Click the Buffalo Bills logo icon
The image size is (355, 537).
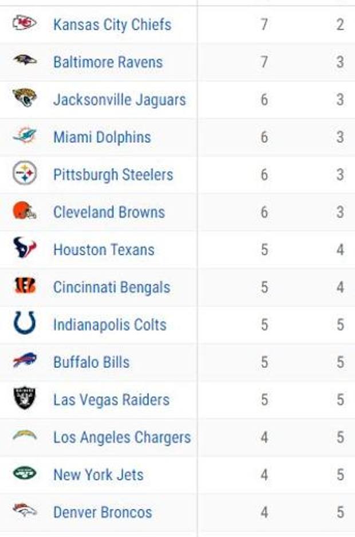pos(25,360)
